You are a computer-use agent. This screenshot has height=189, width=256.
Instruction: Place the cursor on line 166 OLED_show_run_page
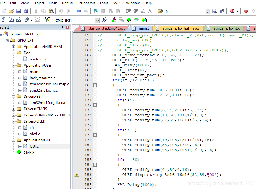click(x=138, y=75)
